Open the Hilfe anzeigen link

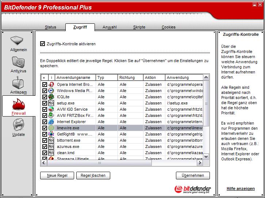[x=241, y=189]
